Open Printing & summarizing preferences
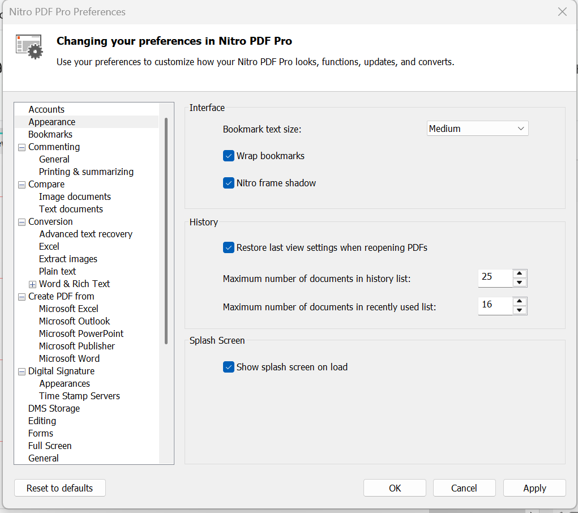The height and width of the screenshot is (513, 578). click(86, 172)
